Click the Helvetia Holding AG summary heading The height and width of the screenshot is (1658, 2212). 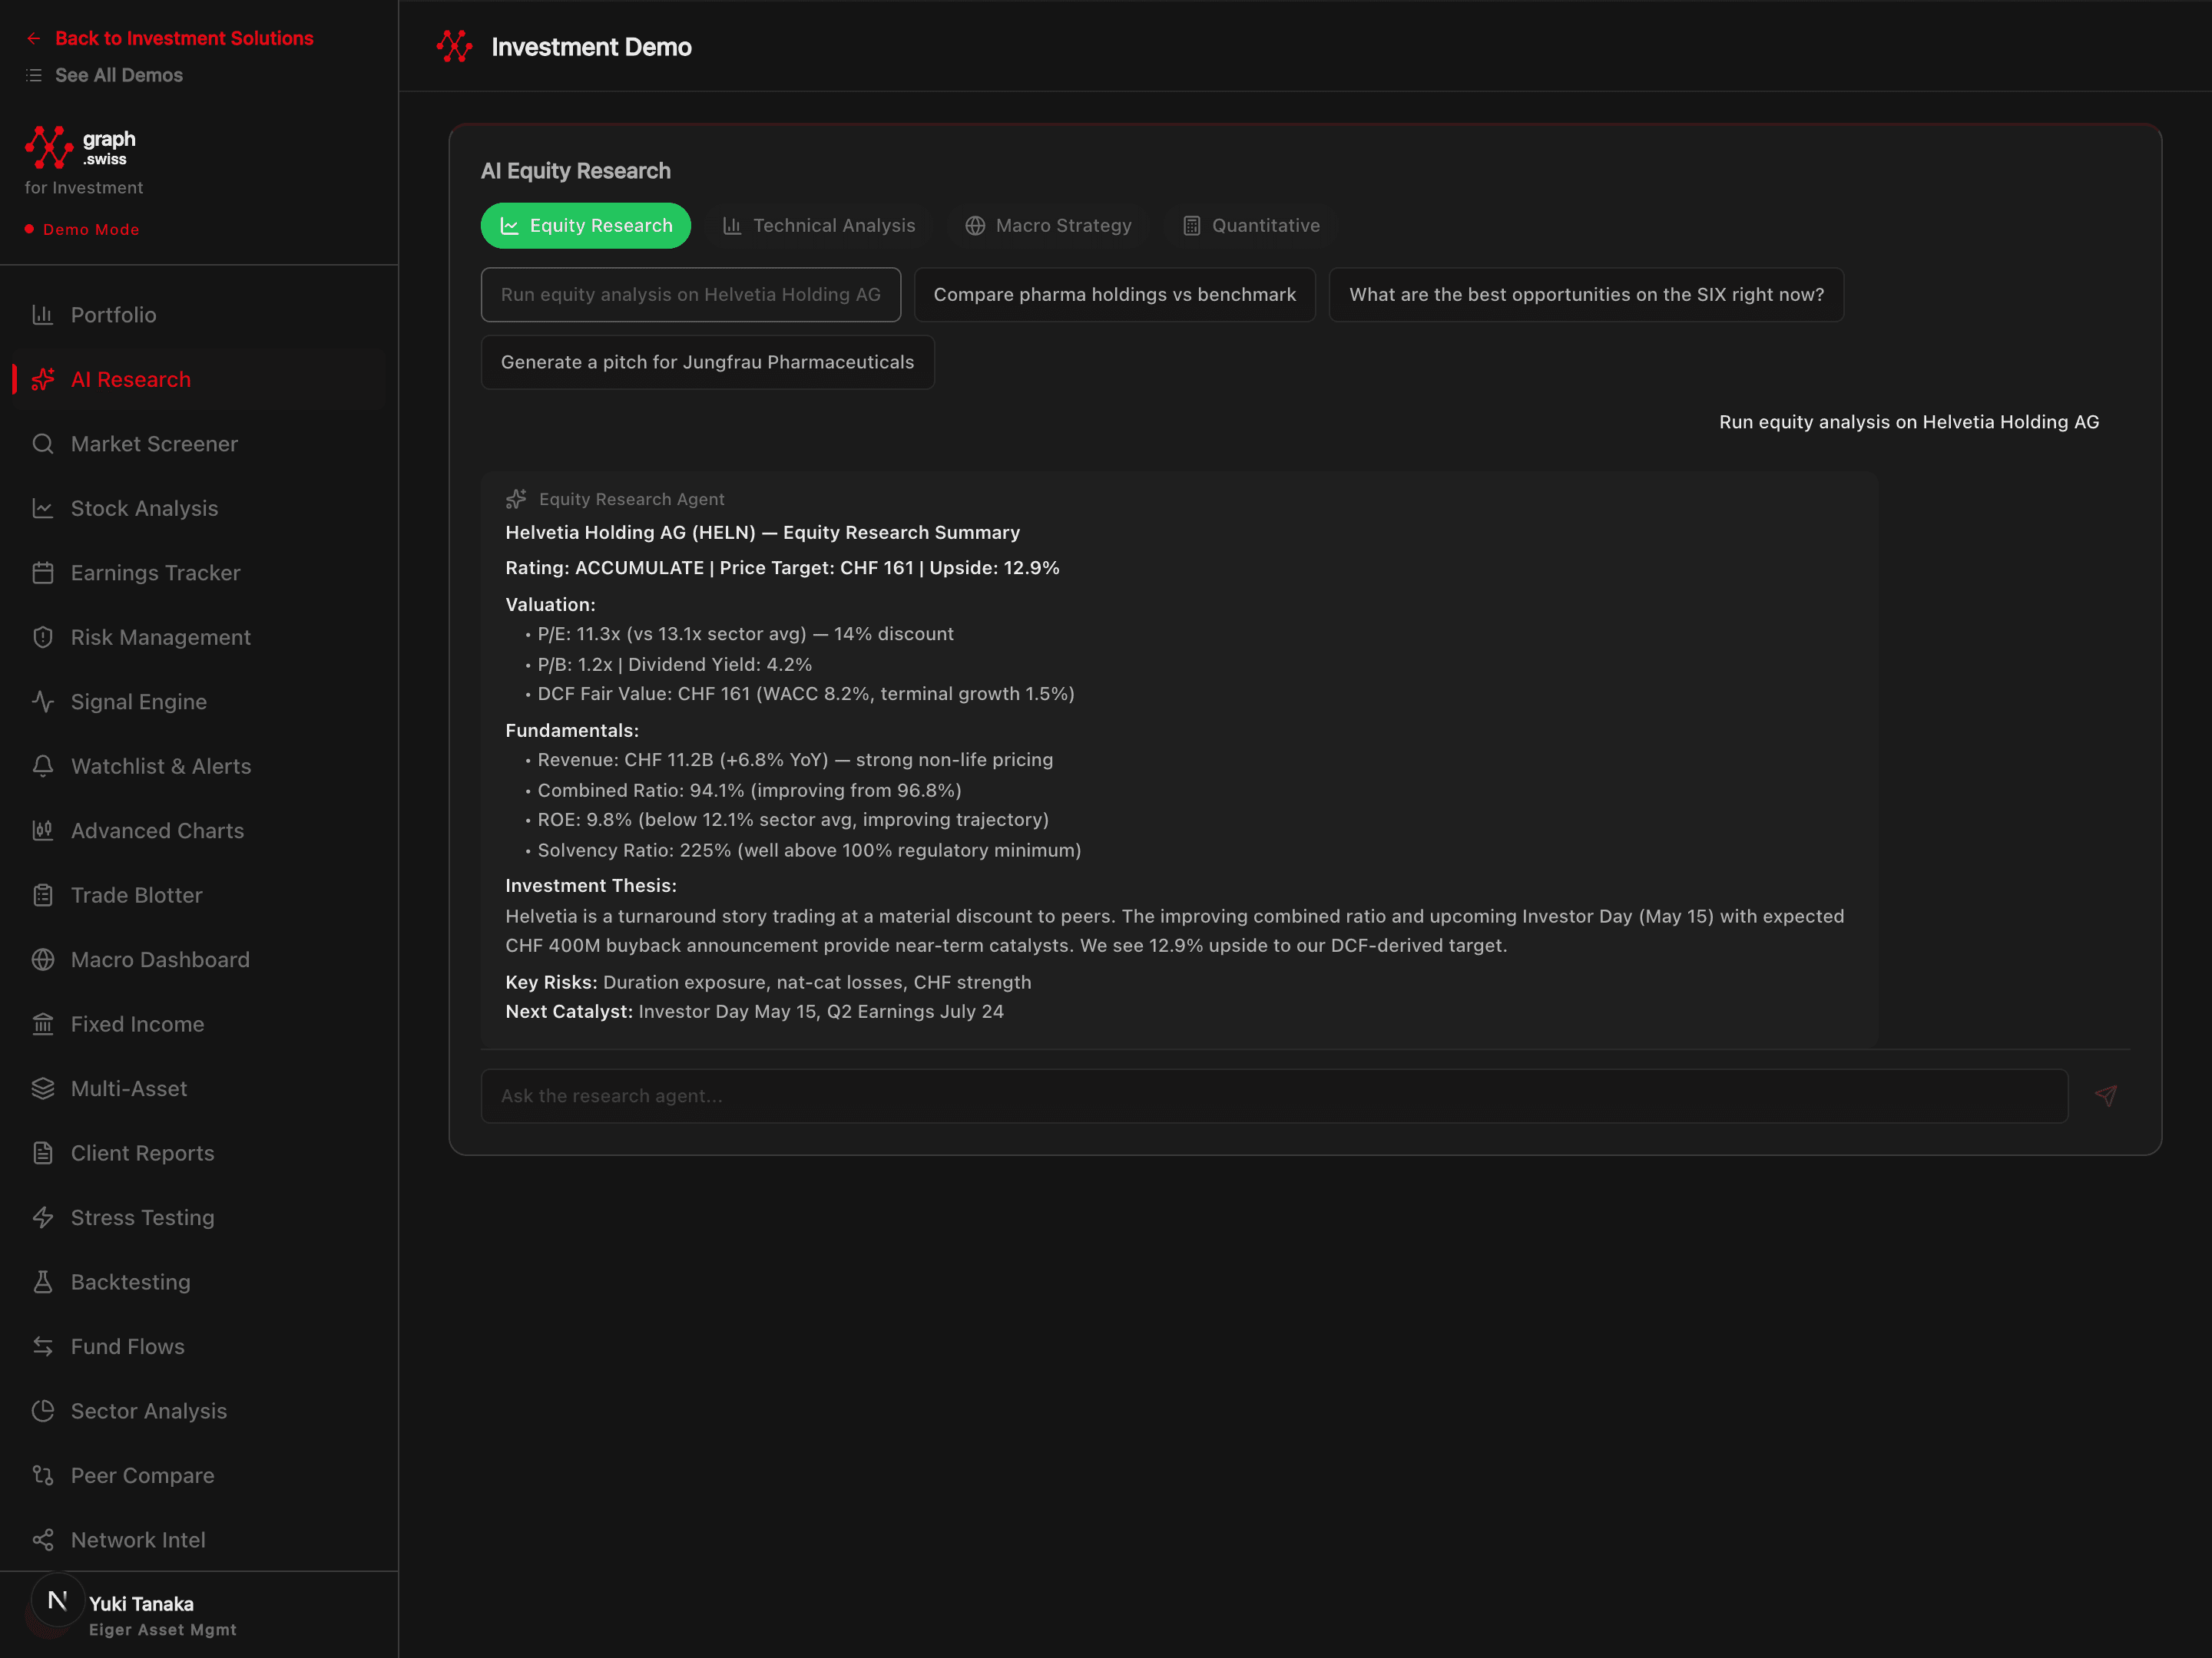(762, 533)
